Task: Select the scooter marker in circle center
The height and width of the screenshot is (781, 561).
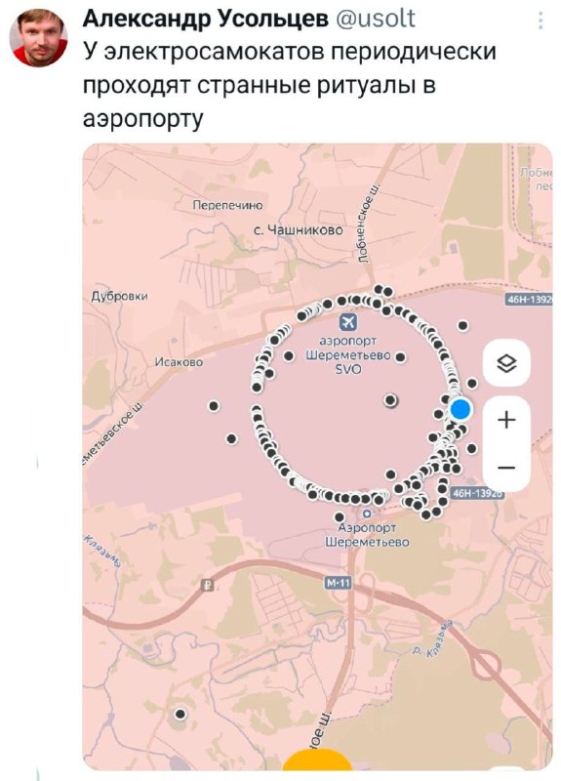Action: 391,400
